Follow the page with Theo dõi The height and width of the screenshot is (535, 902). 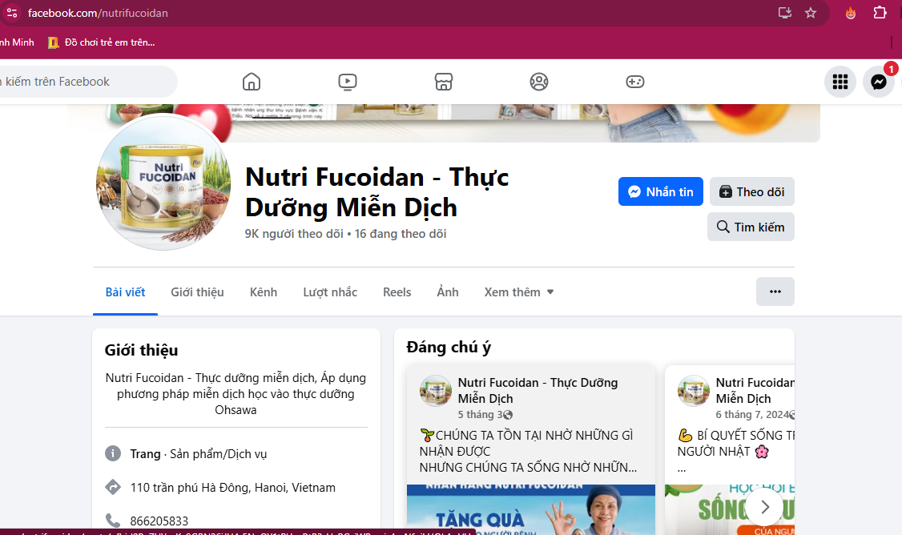point(752,191)
